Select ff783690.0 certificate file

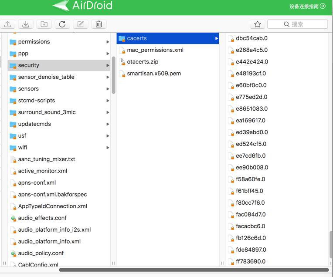point(277,261)
